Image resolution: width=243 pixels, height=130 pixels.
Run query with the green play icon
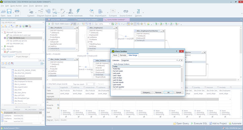point(49,24)
